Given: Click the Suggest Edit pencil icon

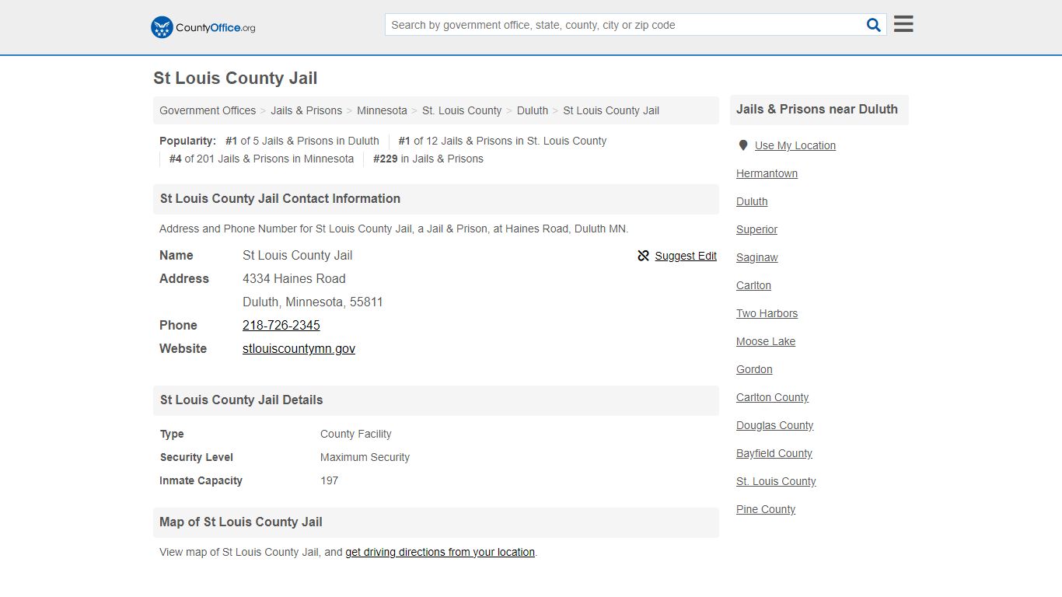Looking at the screenshot, I should click(643, 256).
